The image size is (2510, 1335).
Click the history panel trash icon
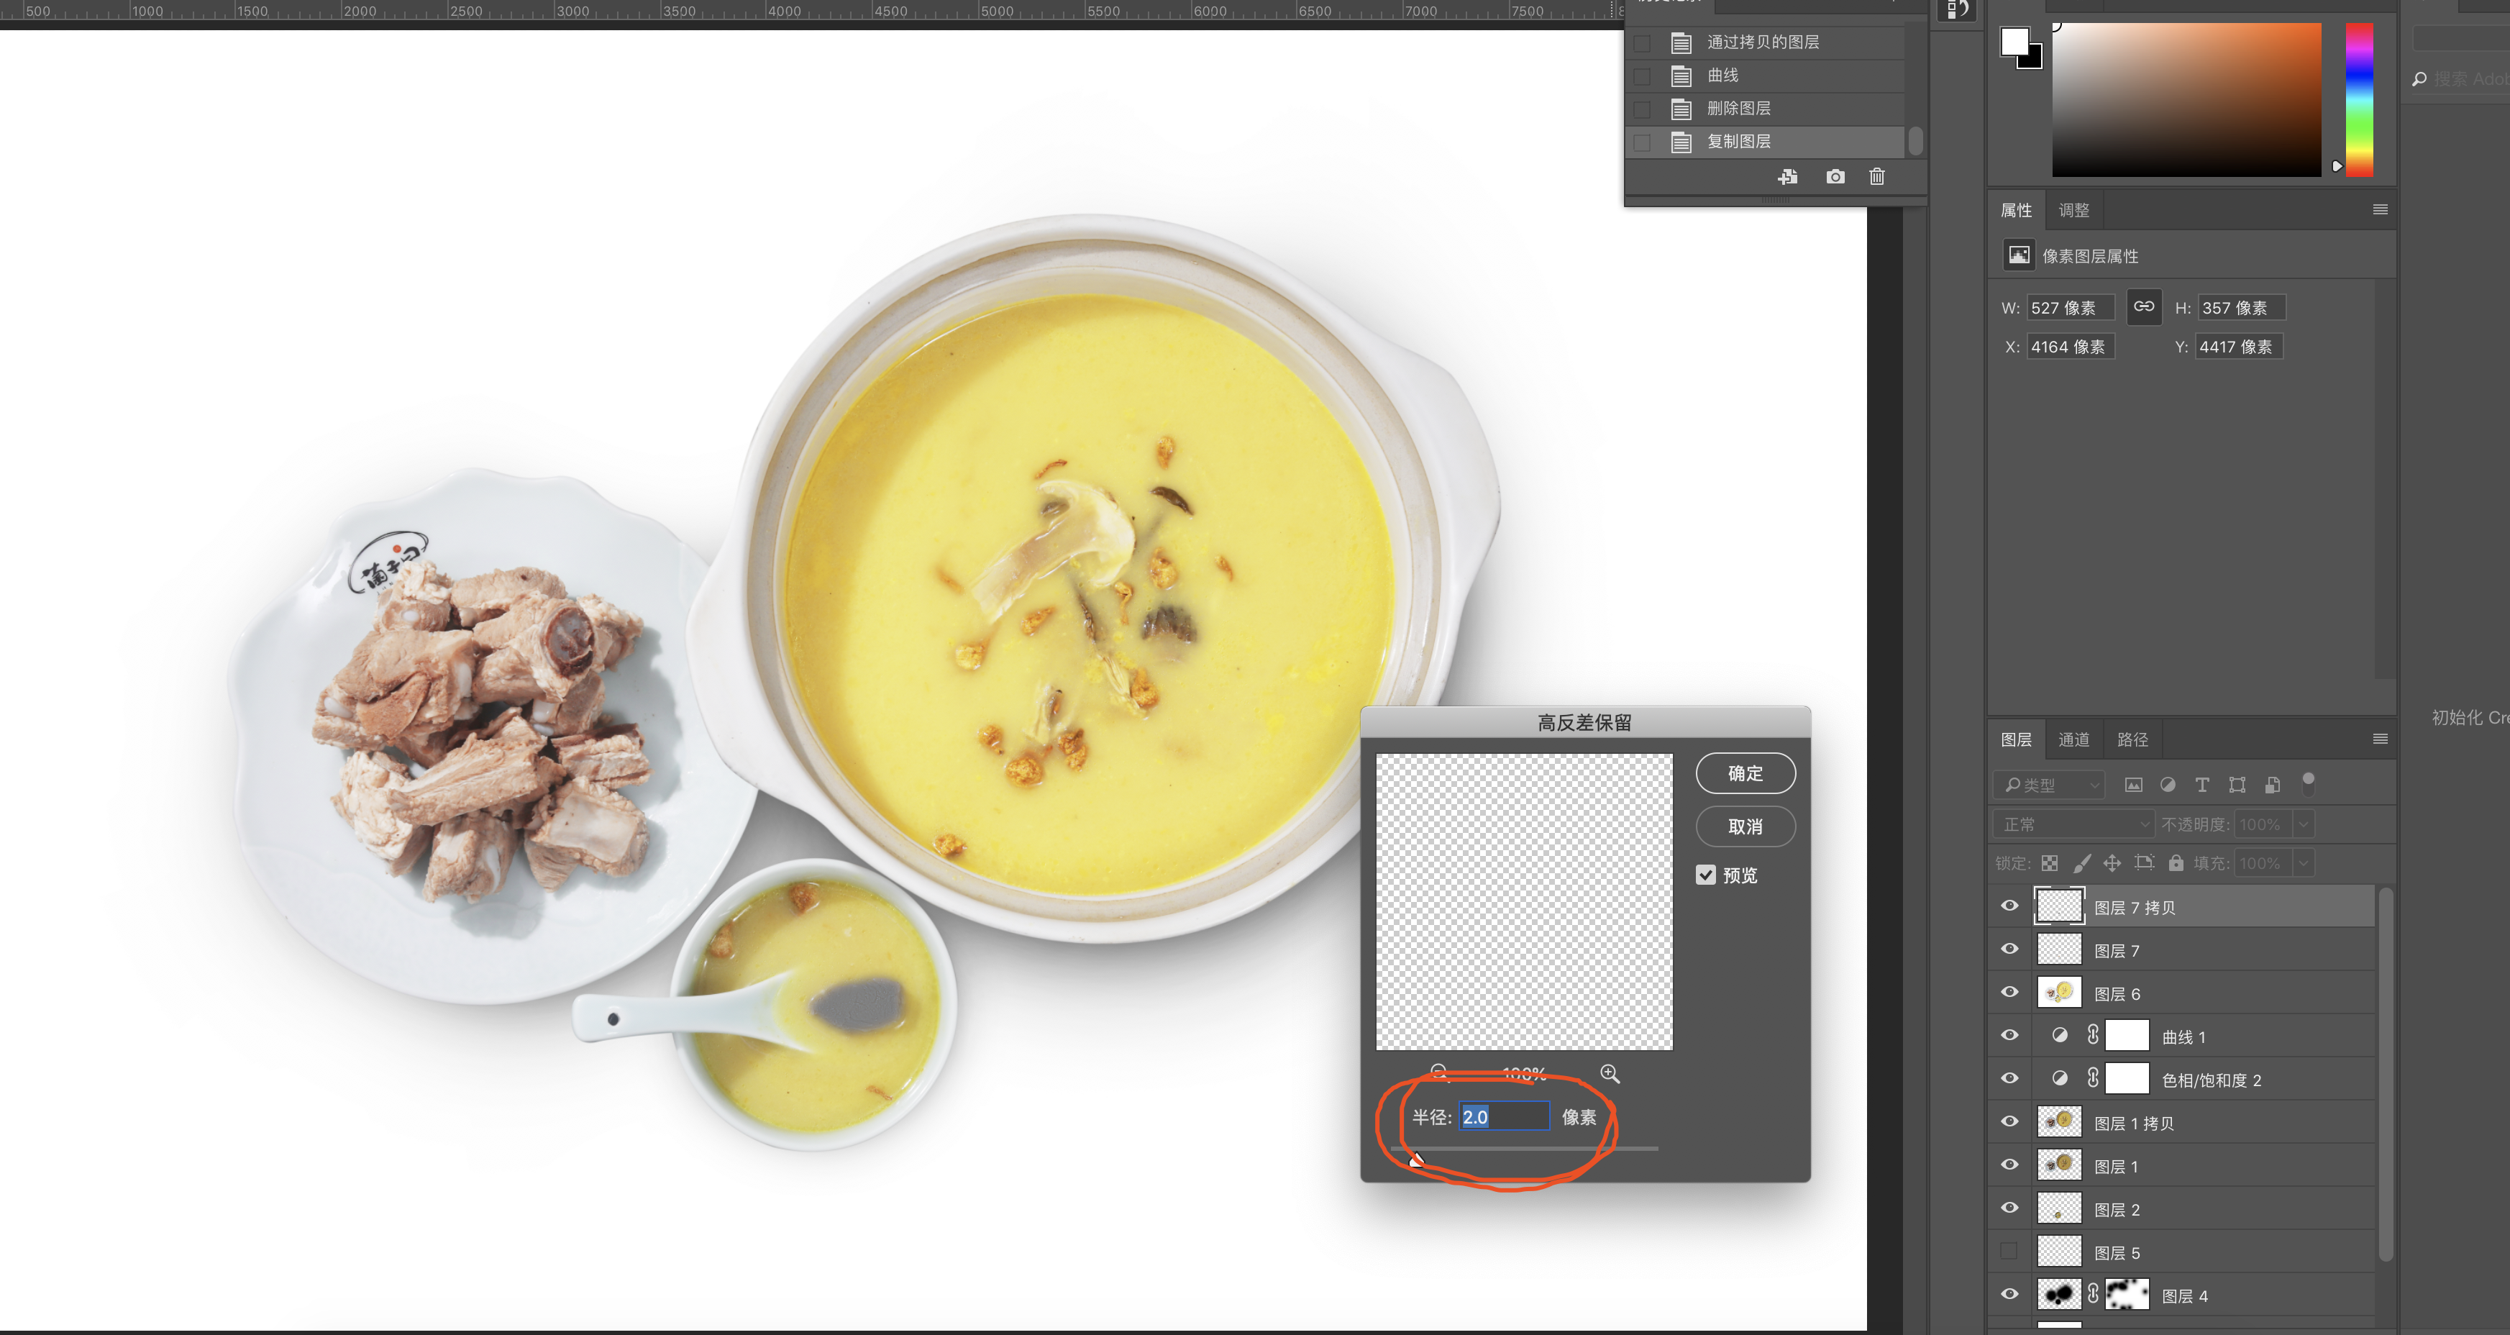[x=1876, y=176]
